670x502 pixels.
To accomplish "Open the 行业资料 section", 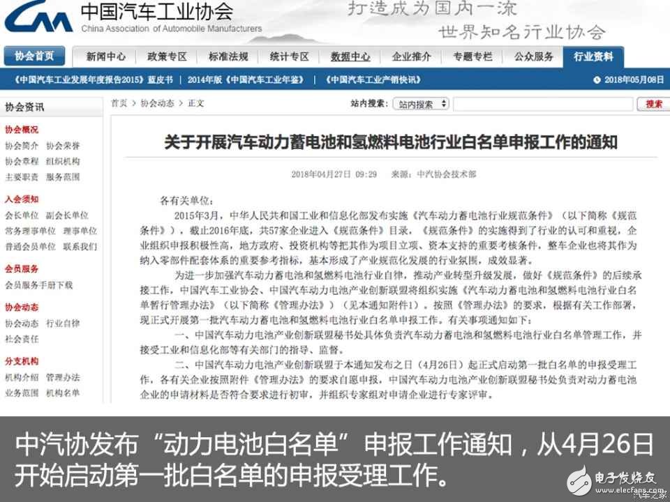I will pyautogui.click(x=593, y=56).
